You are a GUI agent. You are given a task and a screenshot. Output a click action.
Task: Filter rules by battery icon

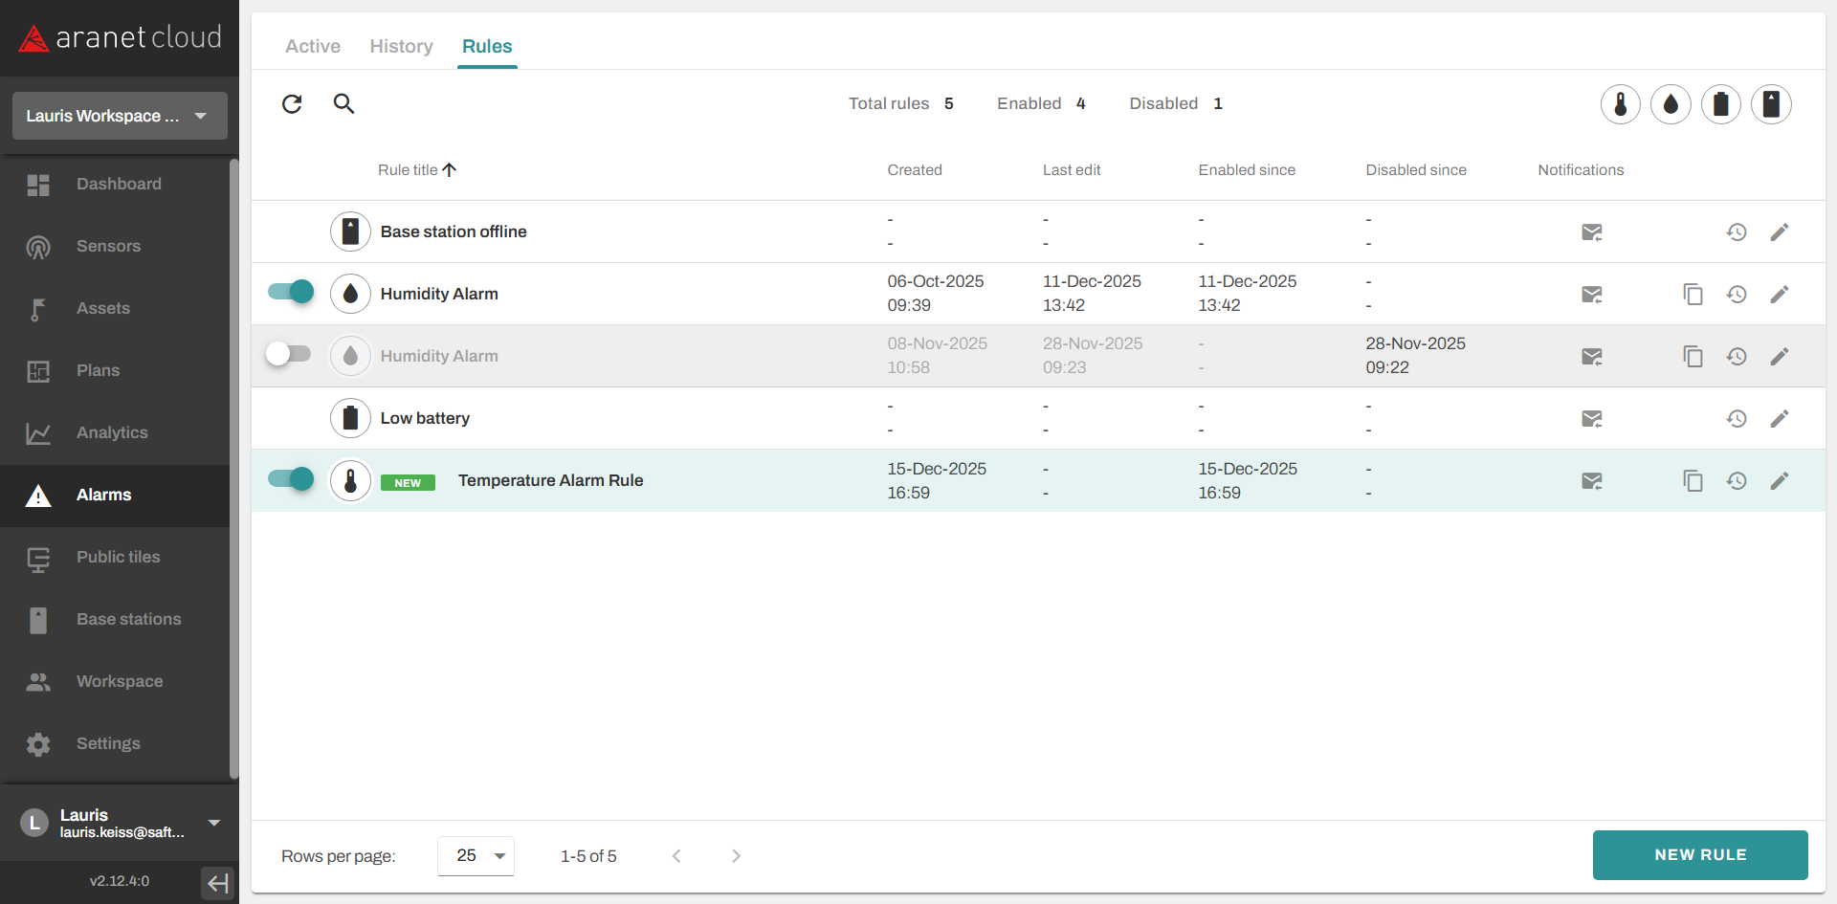pos(1720,104)
